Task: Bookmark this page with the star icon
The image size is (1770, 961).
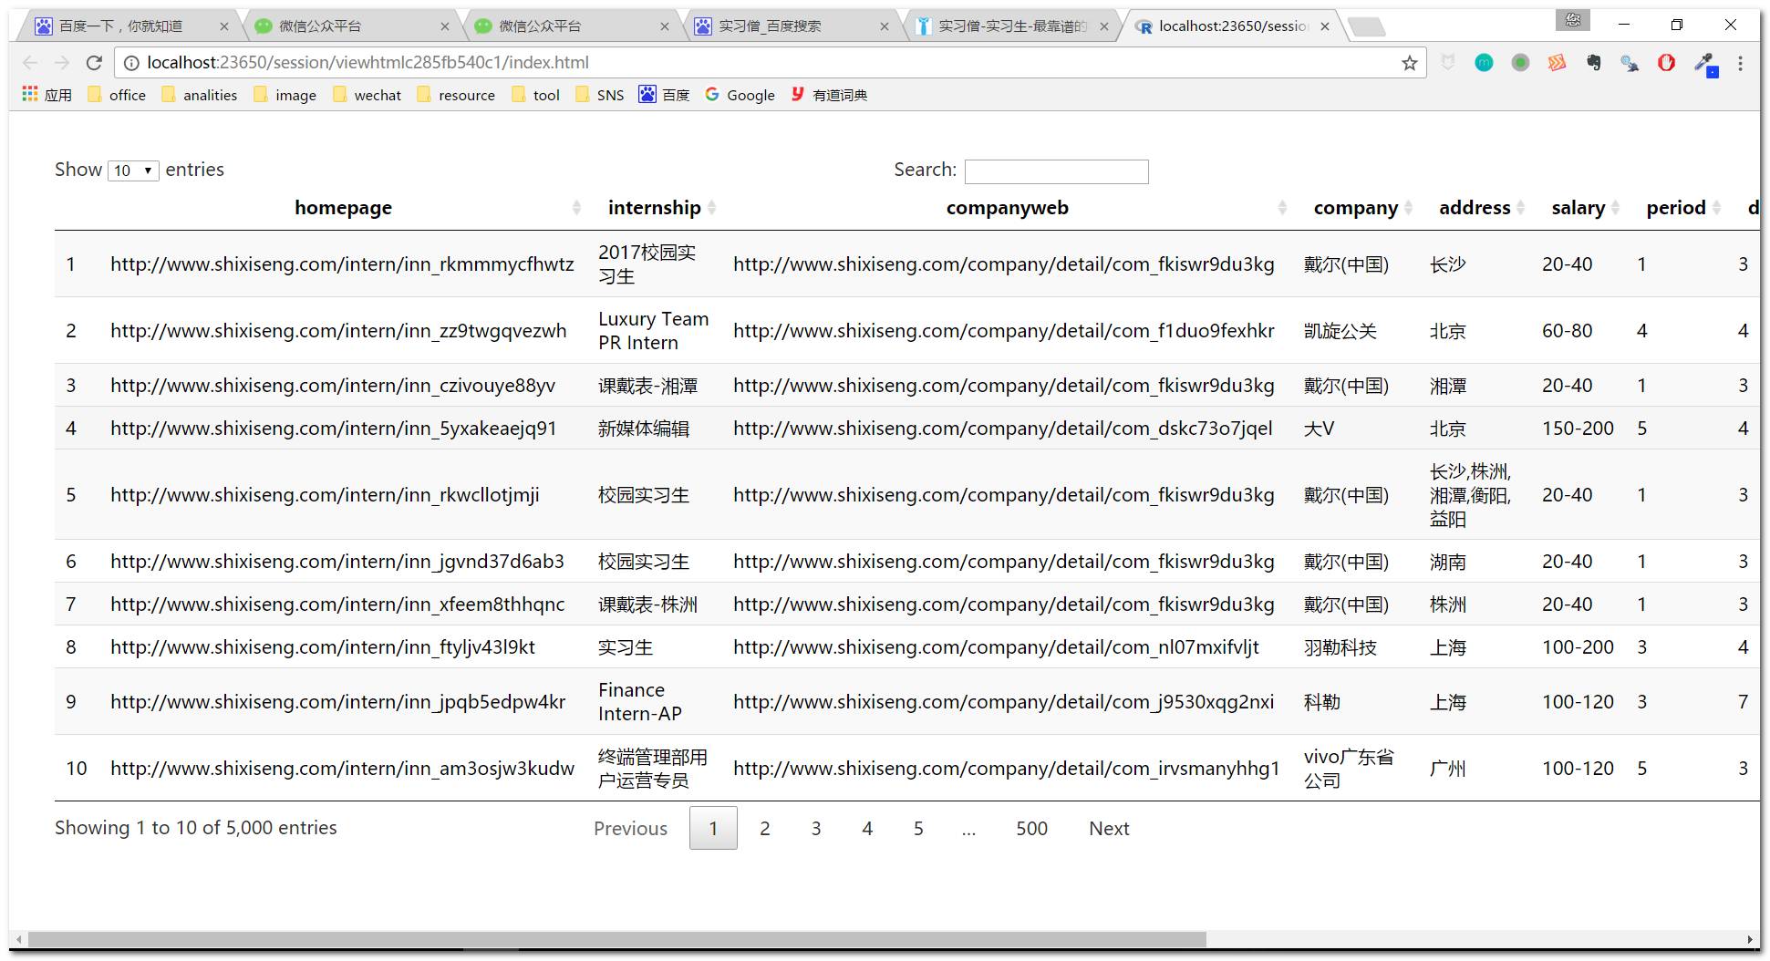Action: 1409,63
